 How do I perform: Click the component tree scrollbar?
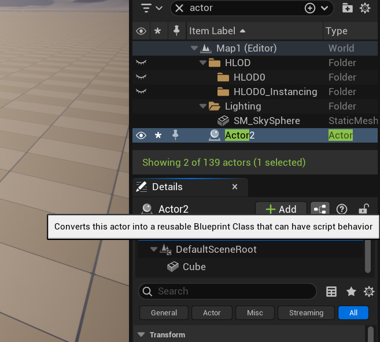[368, 256]
